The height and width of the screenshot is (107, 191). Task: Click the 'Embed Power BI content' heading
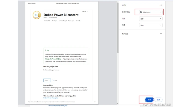61,15
